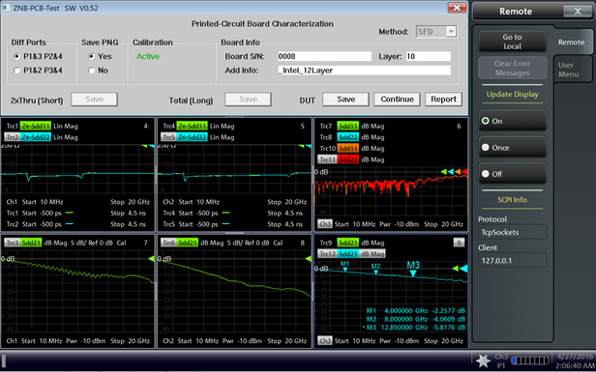
Task: Click Save button for 2xThru (Short)
Action: coord(94,100)
